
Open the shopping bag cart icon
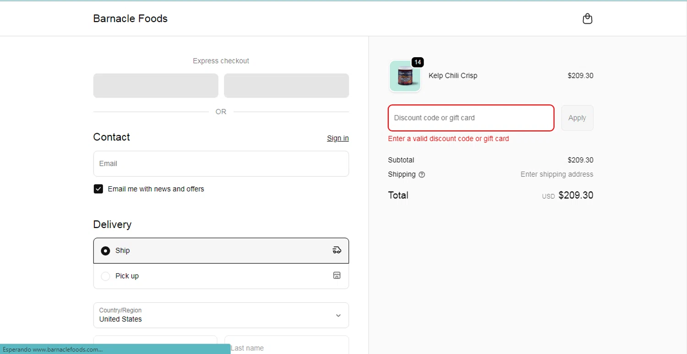coord(587,19)
